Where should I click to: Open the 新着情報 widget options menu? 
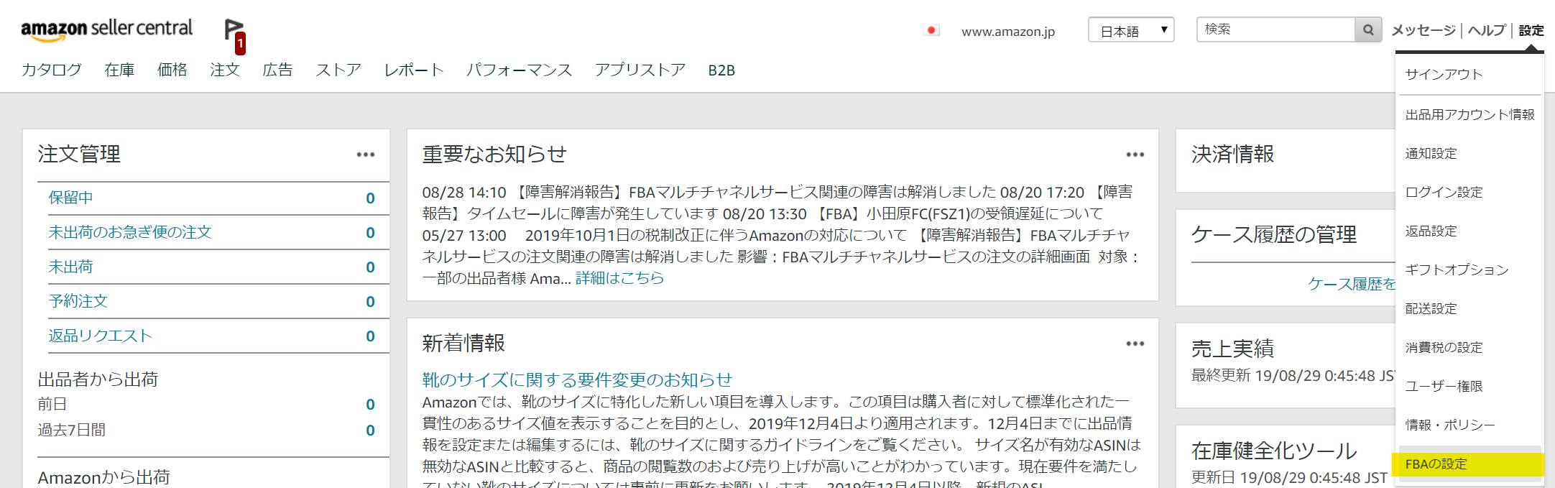point(1135,344)
